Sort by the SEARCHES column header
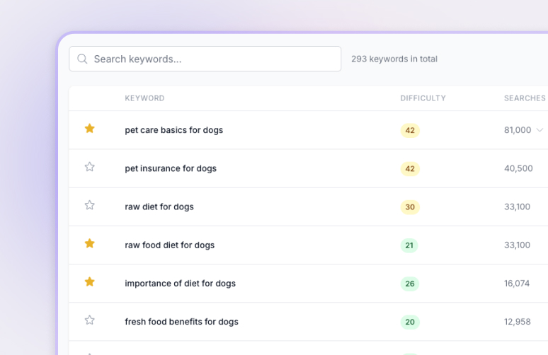 point(524,98)
